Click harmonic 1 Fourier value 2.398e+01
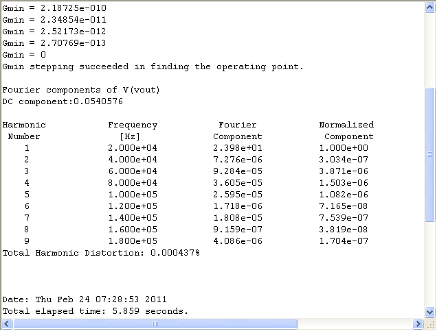The width and height of the screenshot is (437, 331). [x=238, y=148]
